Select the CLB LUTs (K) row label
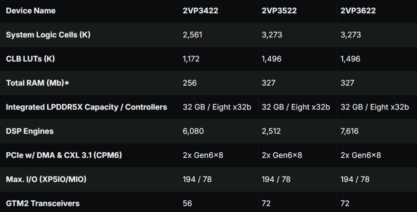 point(31,59)
